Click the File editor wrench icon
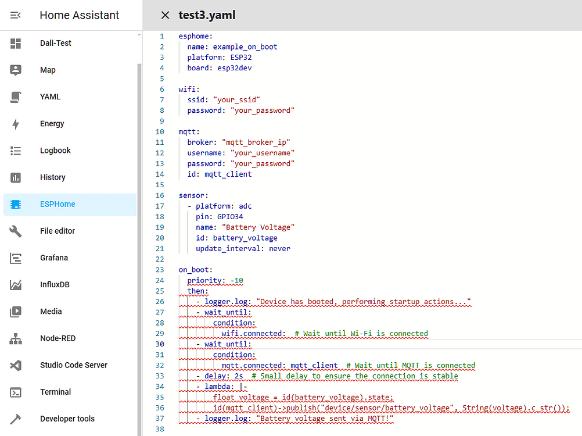 click(16, 231)
